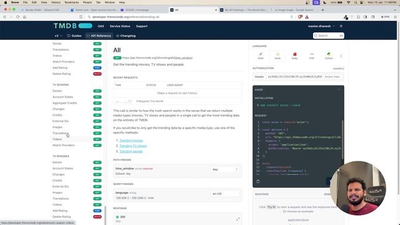Viewport: 400px width, 225px height.
Task: Select the Ruby language icon
Action: 294,56
